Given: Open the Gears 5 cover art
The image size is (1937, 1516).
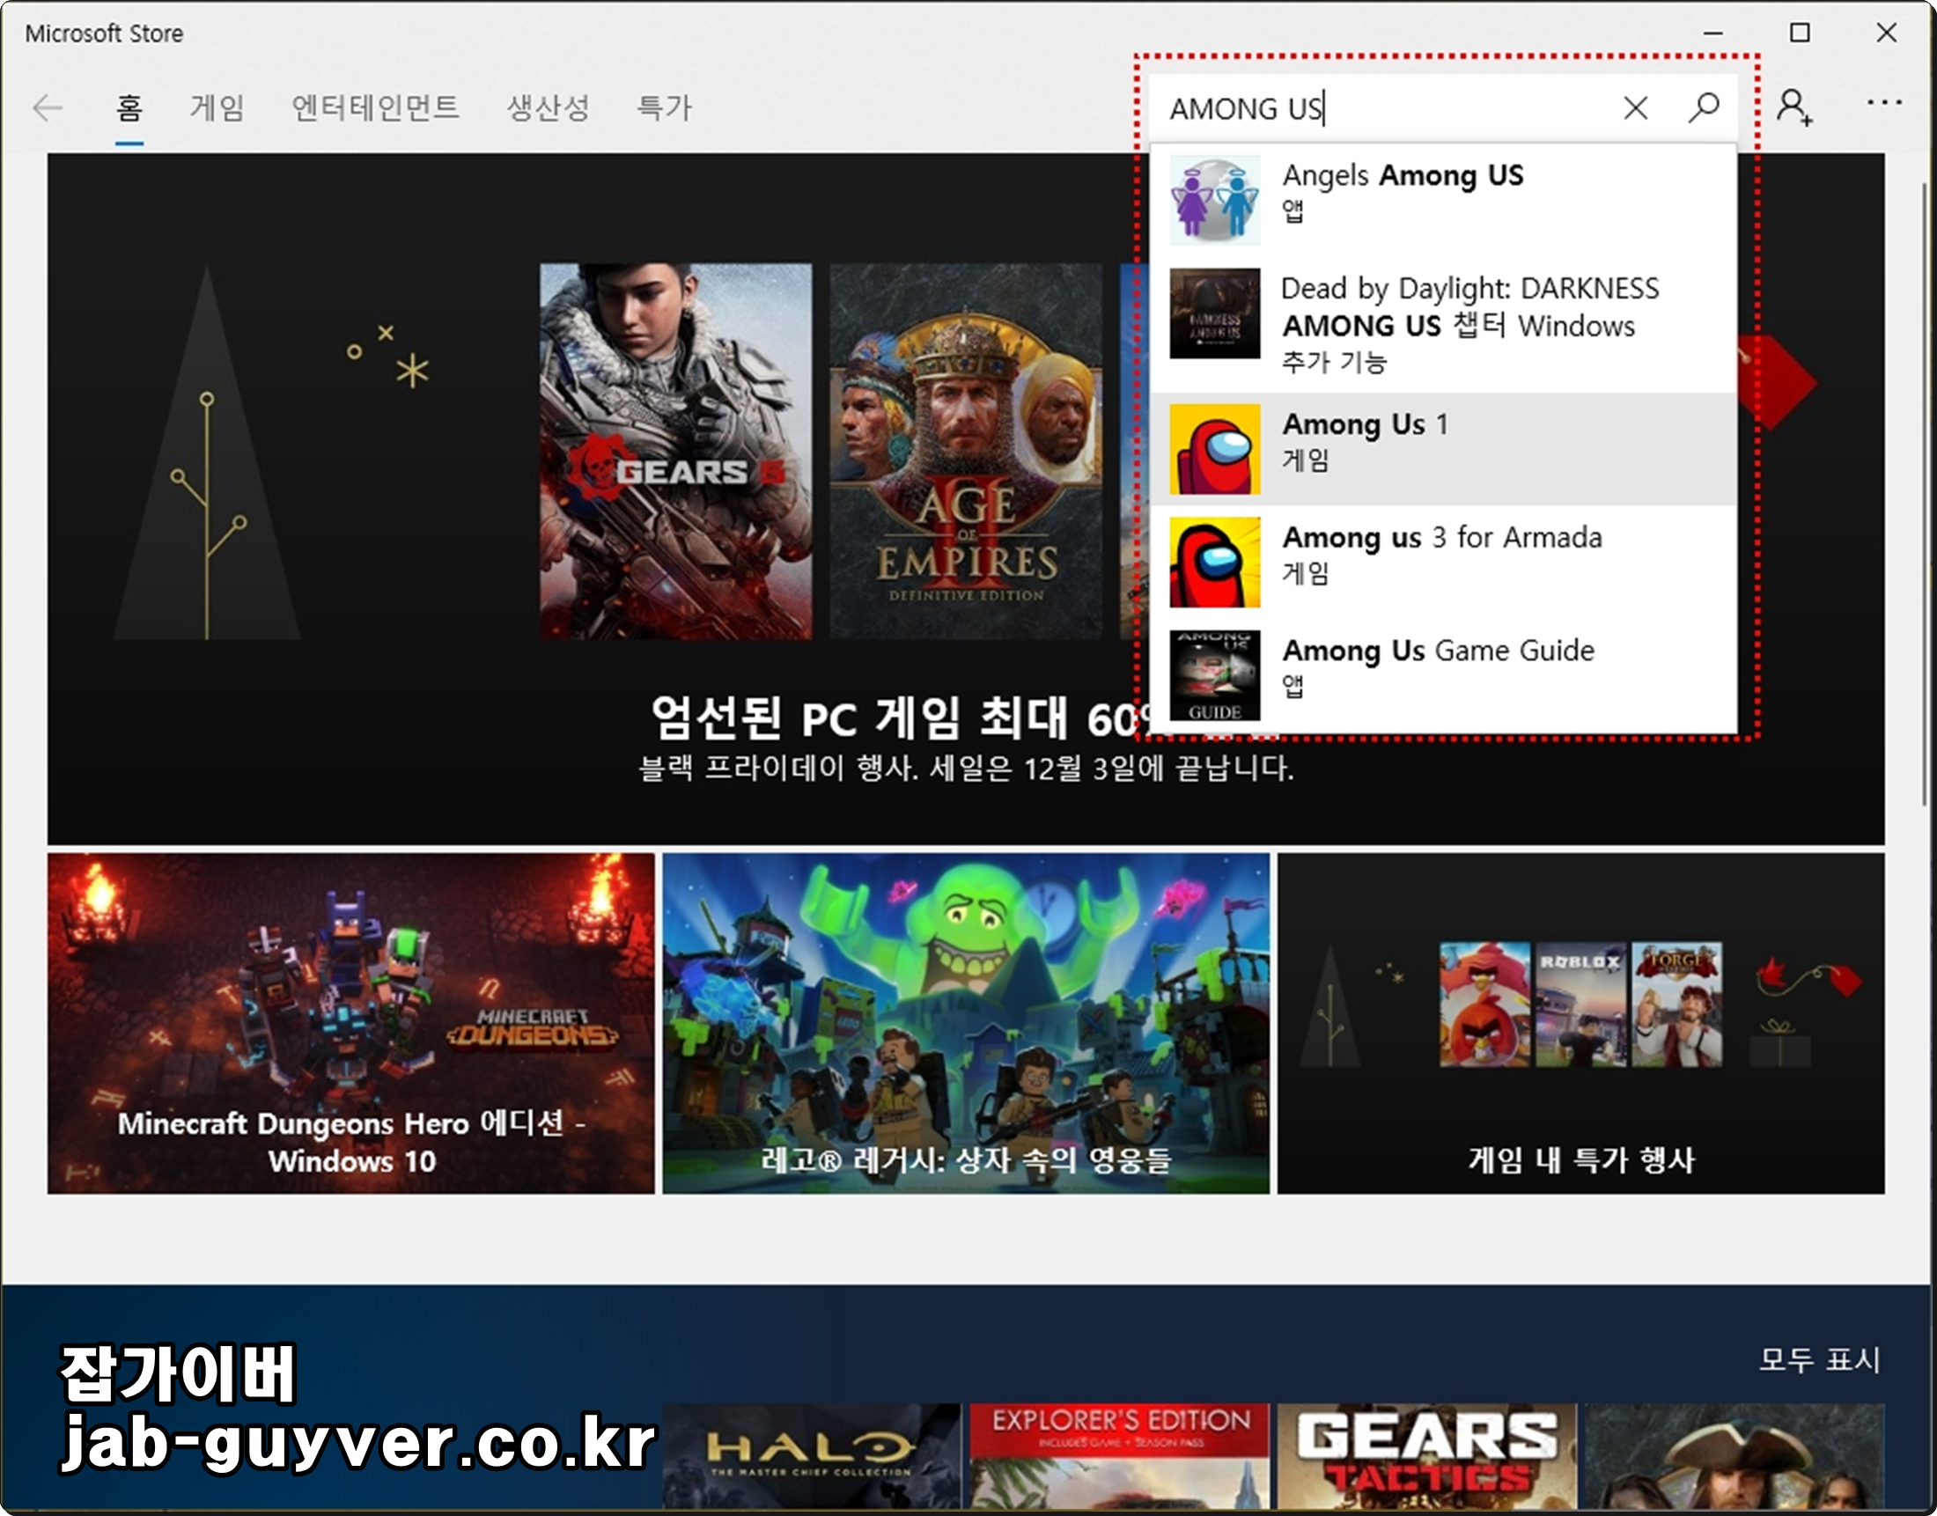Looking at the screenshot, I should tap(674, 451).
